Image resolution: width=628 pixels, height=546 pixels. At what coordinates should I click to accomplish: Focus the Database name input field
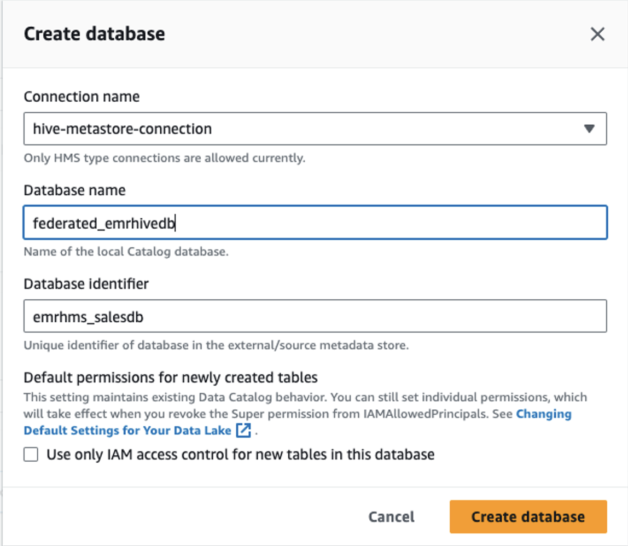point(315,223)
